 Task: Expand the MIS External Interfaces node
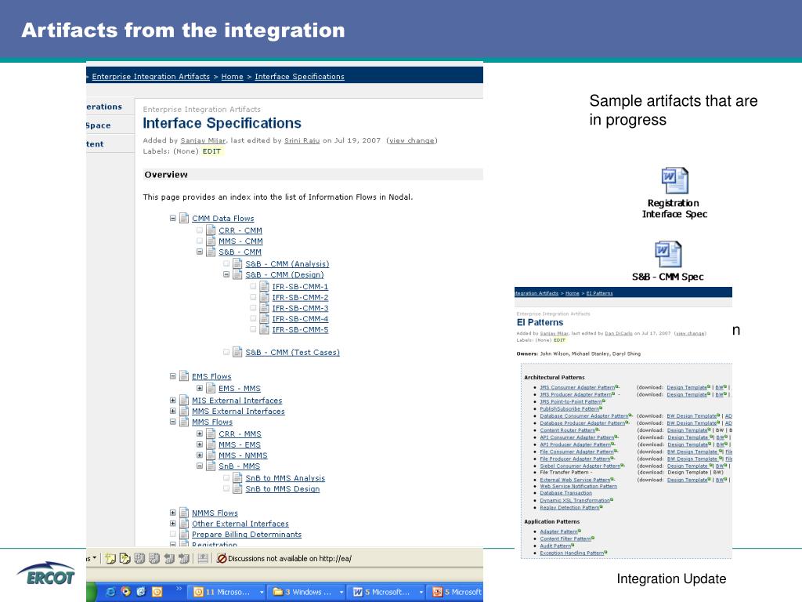click(173, 401)
